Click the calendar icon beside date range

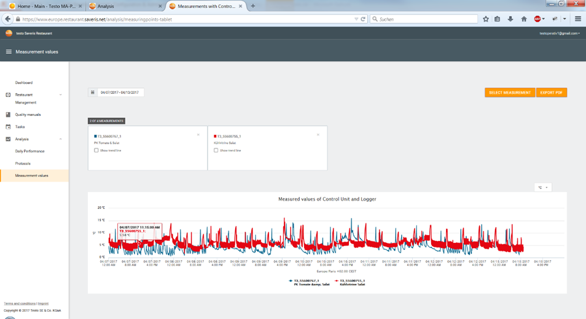coord(92,92)
